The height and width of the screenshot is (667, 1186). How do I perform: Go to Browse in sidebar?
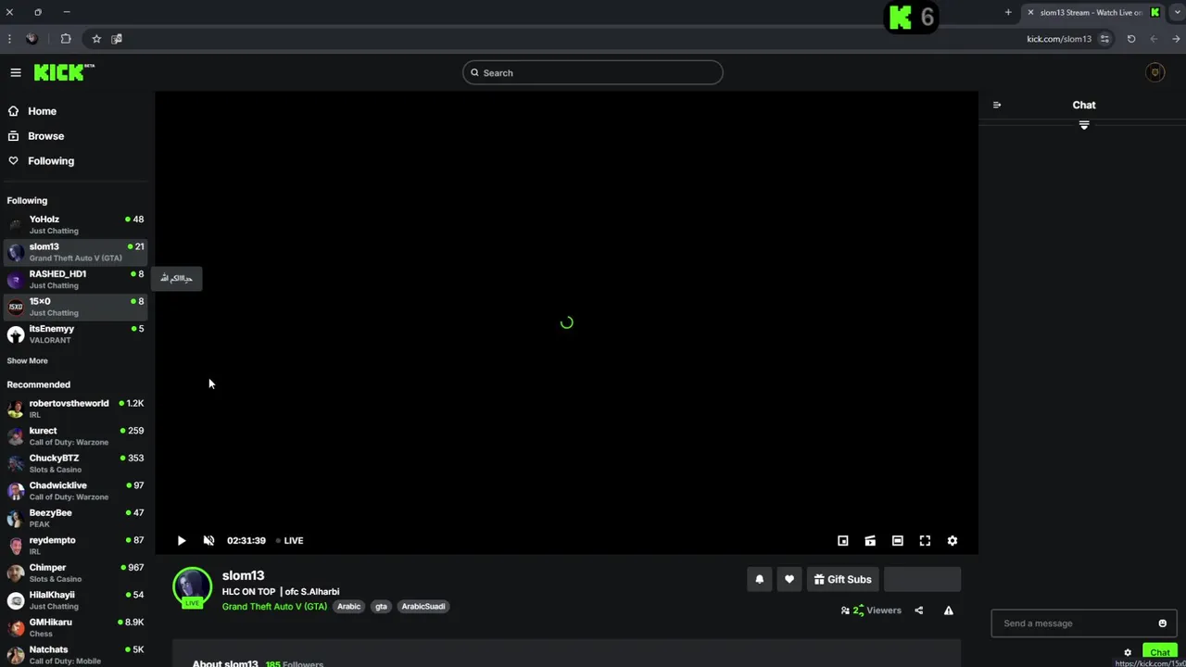click(45, 136)
